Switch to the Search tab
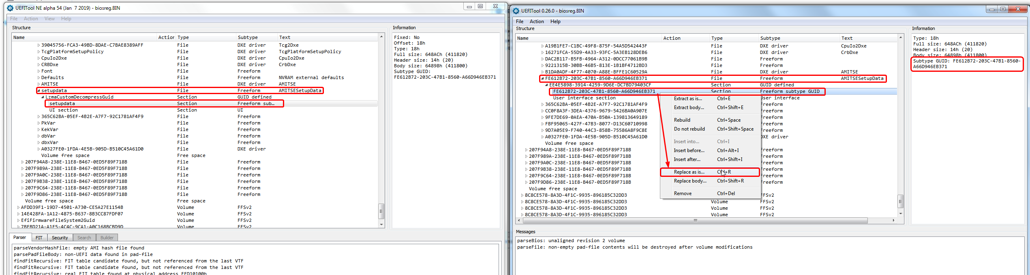This screenshot has width=1030, height=275. 84,238
